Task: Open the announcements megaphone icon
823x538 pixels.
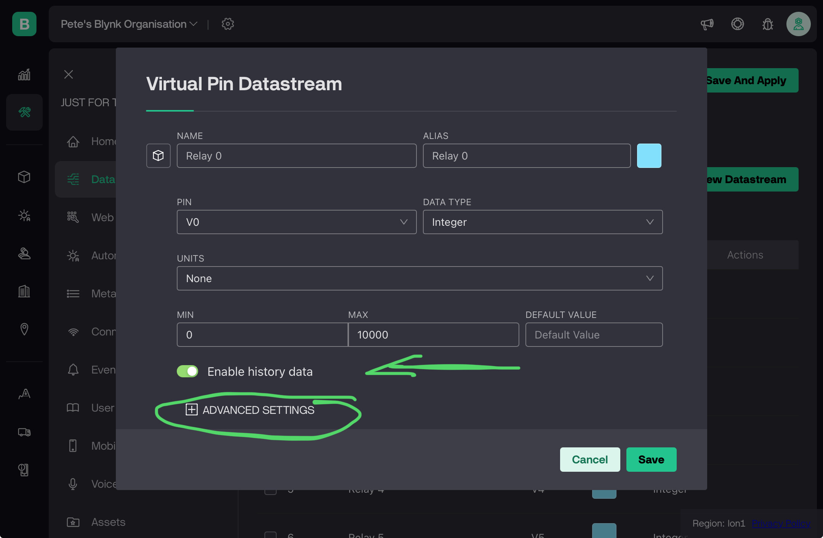Action: pos(707,24)
